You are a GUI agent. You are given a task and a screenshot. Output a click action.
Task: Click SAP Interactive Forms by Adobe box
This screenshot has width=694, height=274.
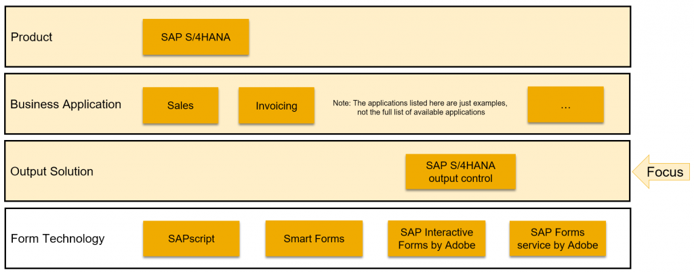(x=436, y=239)
